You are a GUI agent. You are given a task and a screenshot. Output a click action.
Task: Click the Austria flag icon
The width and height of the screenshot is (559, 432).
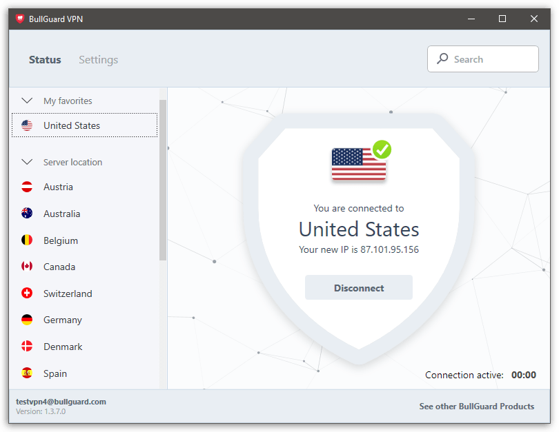click(x=27, y=187)
